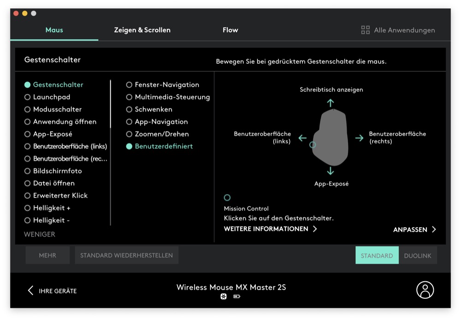Image resolution: width=461 pixels, height=320 pixels.
Task: Click the Alle Anwendungen grid icon
Action: click(x=365, y=30)
